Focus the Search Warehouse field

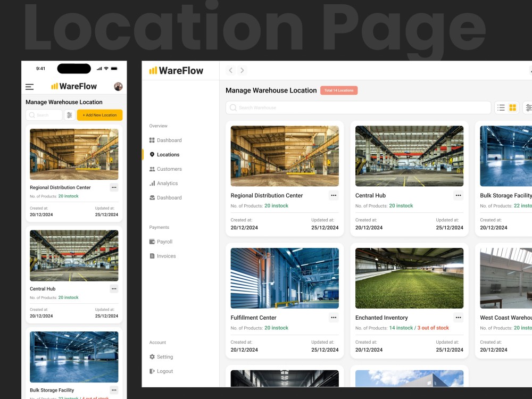[x=358, y=107]
